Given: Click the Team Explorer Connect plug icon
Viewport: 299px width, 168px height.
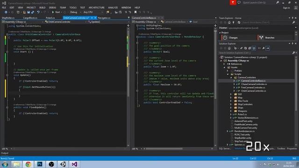Looking at the screenshot, I should point(234,22).
